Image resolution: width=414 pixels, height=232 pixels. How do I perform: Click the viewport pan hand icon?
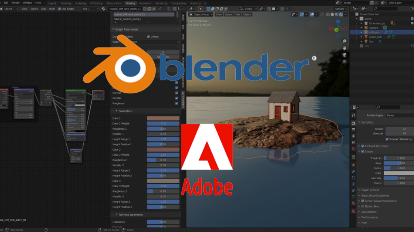[x=344, y=48]
